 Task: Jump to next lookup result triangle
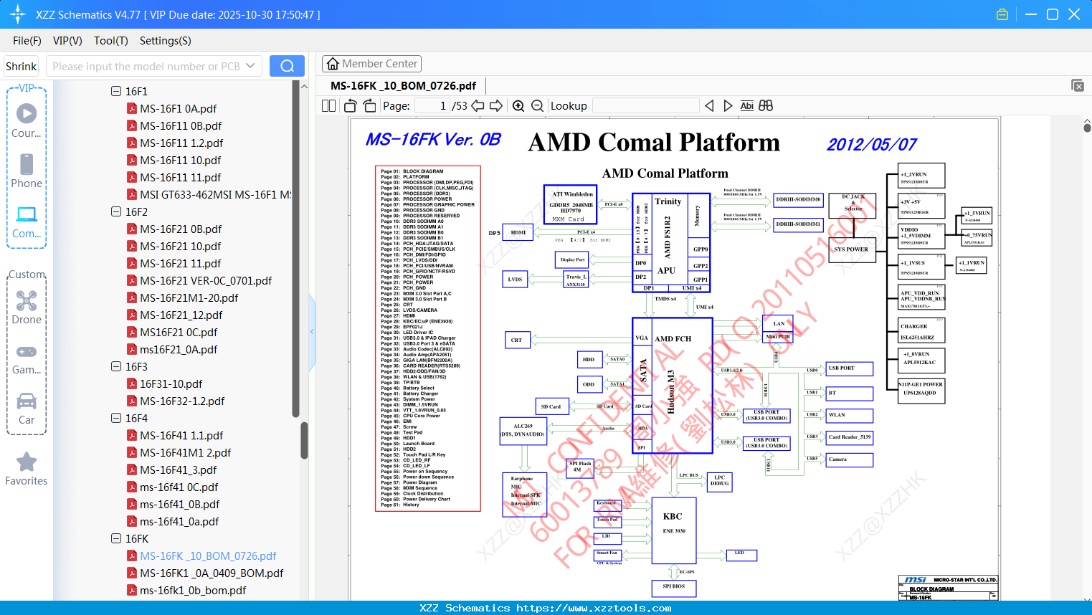coord(728,105)
